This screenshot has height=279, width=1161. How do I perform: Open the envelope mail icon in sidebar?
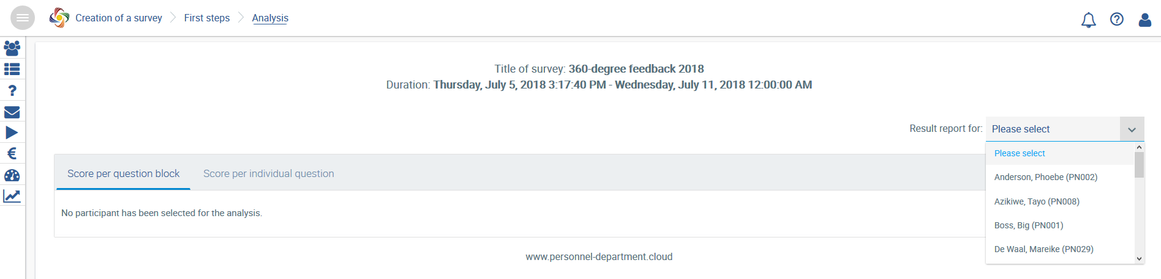pos(12,112)
